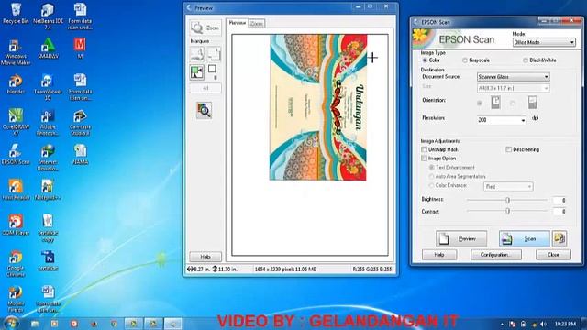The height and width of the screenshot is (330, 587).
Task: Open the Adobe Photoshop desktop icon
Action: (x=48, y=122)
